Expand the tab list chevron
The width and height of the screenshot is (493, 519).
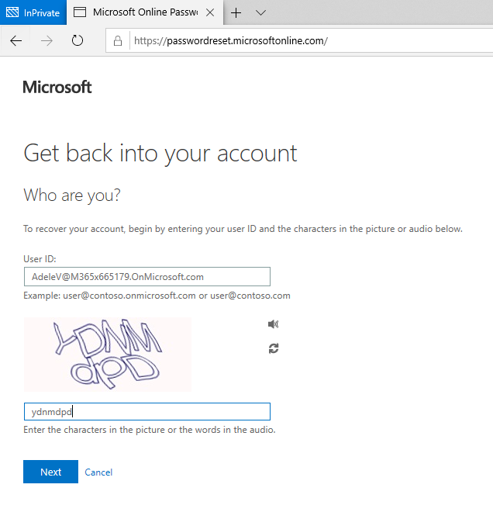coord(260,13)
